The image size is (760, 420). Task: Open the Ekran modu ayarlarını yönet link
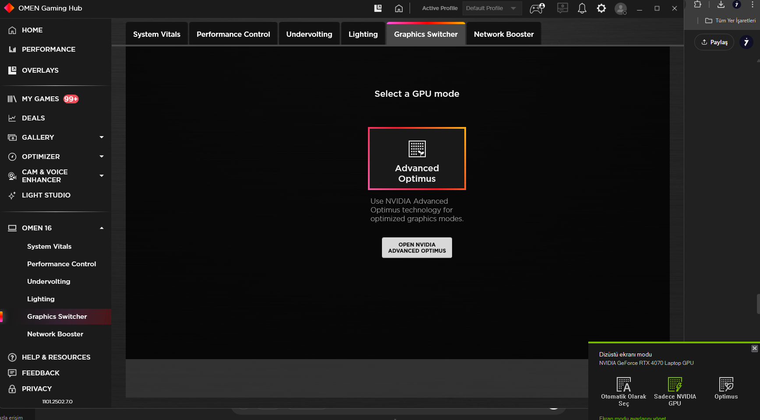[x=633, y=418]
